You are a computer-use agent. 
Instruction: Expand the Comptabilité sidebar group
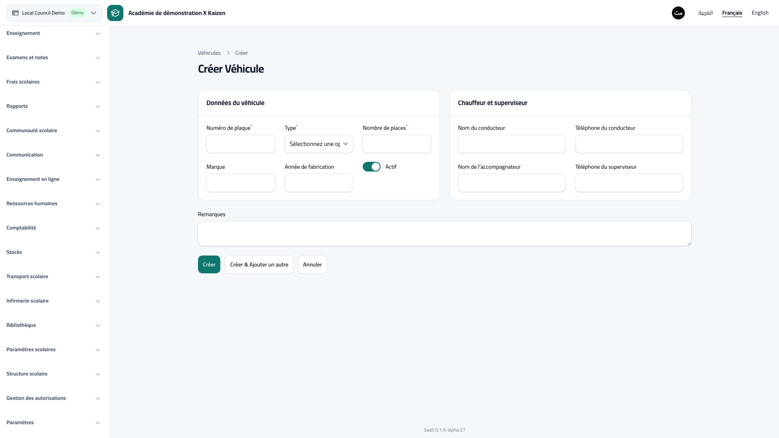tap(54, 228)
